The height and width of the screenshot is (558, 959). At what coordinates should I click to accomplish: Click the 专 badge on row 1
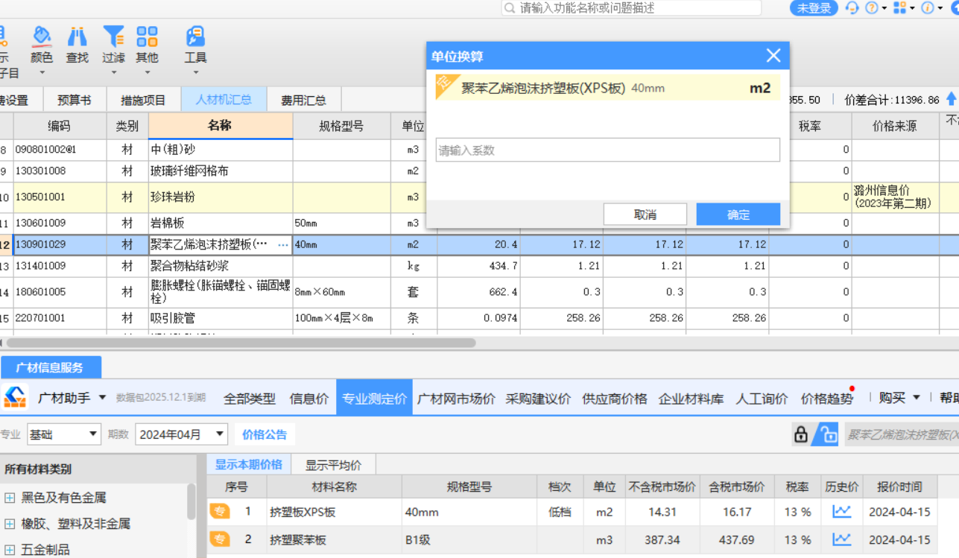(220, 512)
